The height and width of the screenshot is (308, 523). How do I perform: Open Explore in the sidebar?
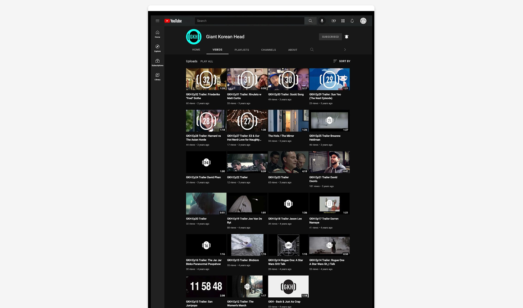tap(157, 48)
